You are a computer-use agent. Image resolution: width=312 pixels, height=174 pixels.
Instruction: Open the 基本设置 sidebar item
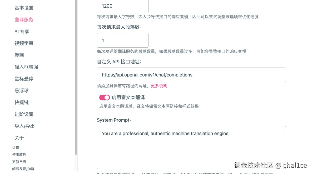[x=24, y=8]
